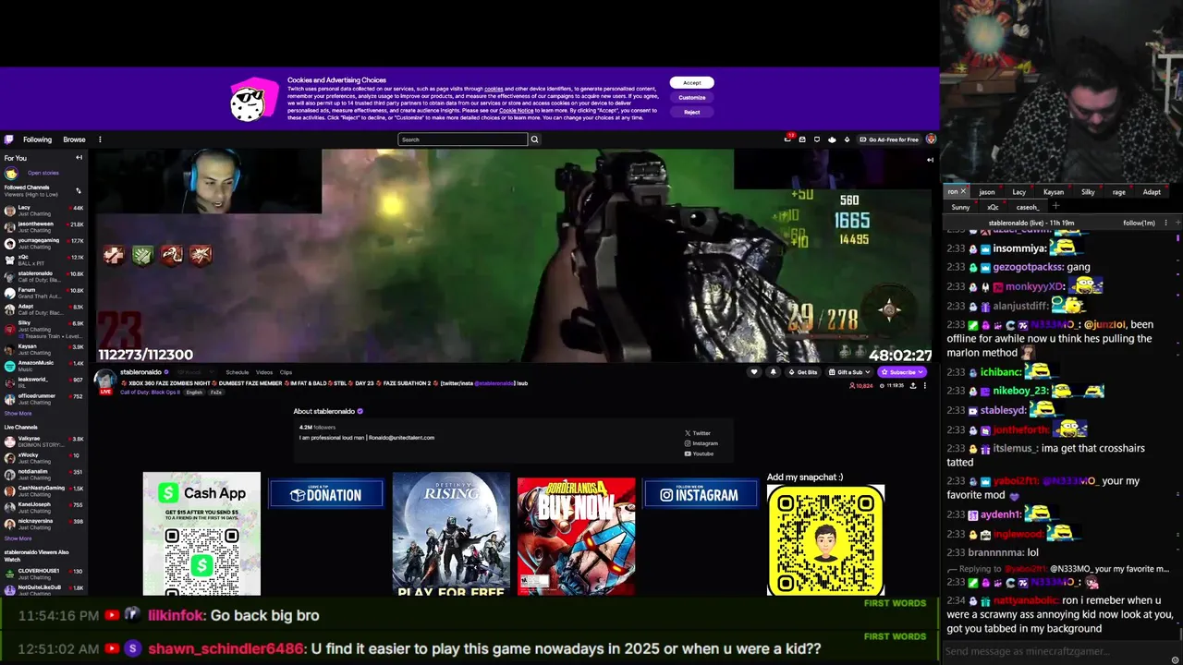Accept cookies in the banner

692,83
